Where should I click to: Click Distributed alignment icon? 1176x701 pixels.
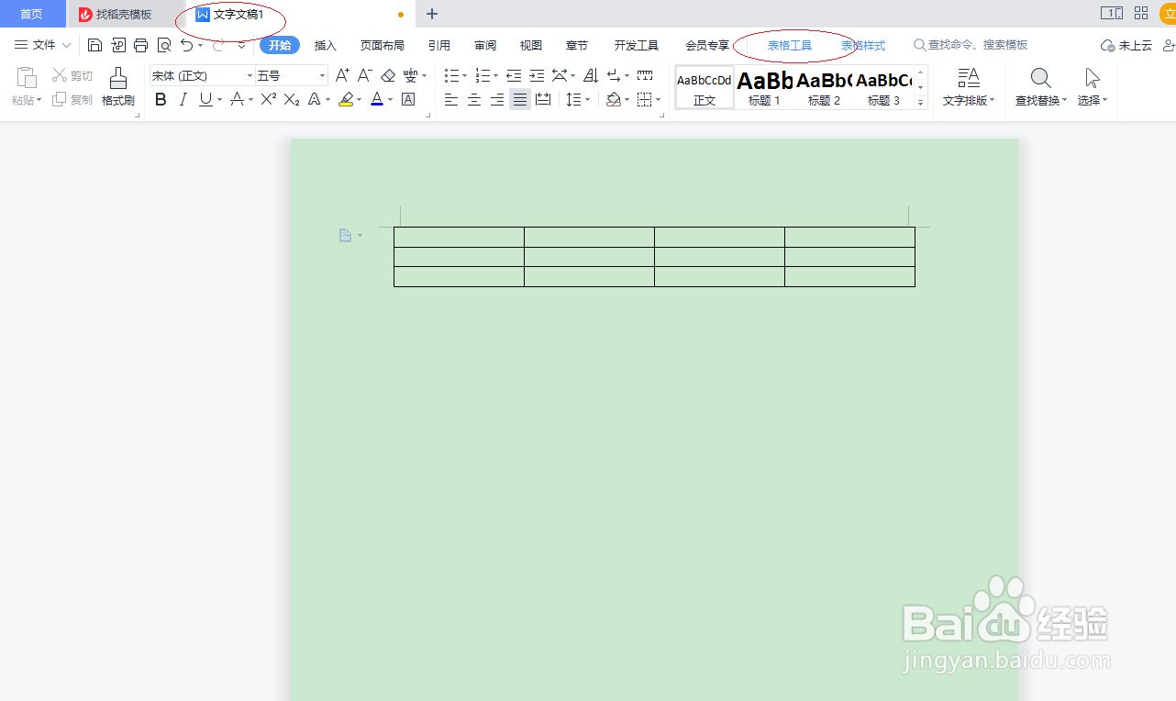(543, 99)
